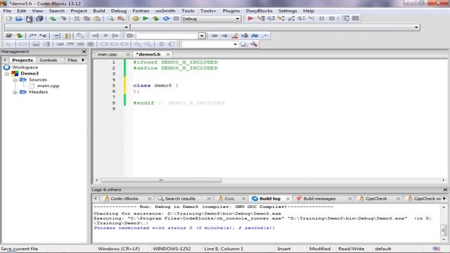Click the Find (magnifier) toolbar icon
This screenshot has width=450, height=253.
coord(110,19)
